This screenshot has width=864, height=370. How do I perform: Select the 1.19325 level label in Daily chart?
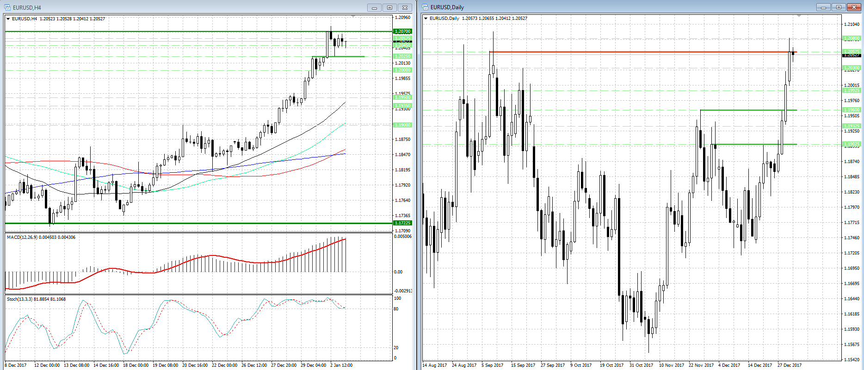852,126
